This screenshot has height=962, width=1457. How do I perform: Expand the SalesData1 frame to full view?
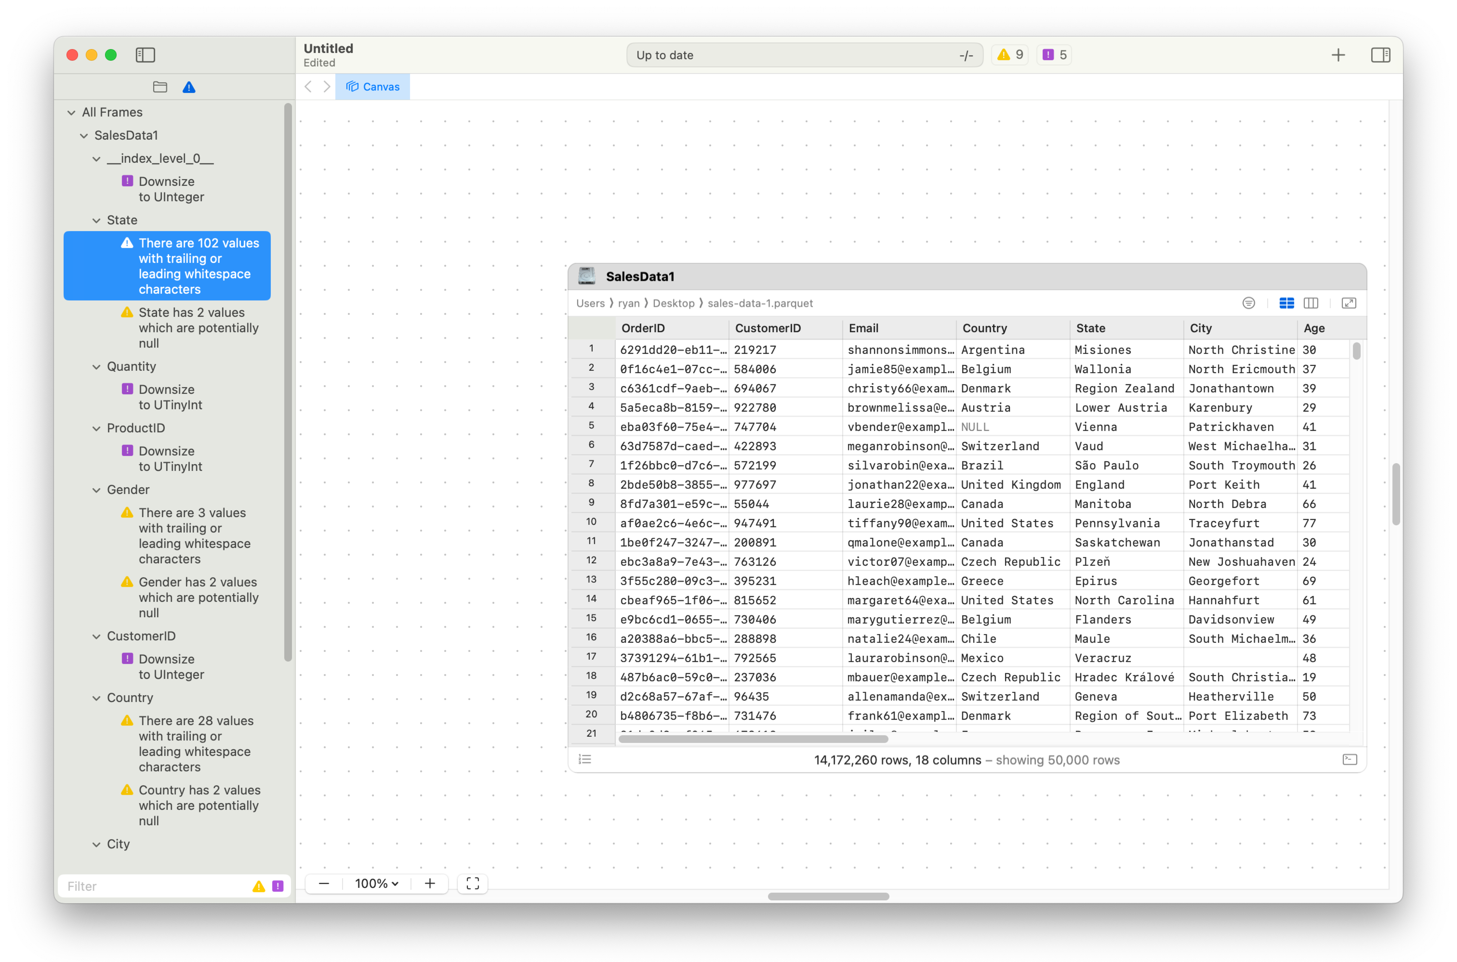[1348, 303]
